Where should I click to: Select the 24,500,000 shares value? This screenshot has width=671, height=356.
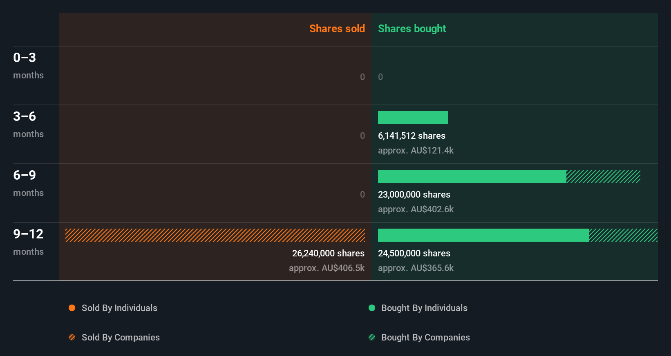[x=414, y=253]
